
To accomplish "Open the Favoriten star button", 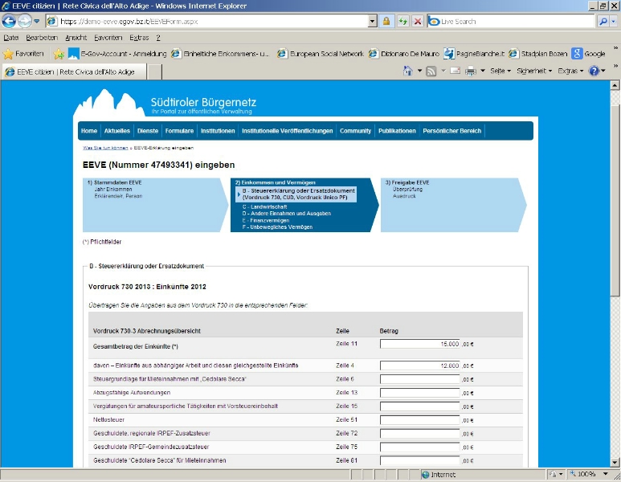I will pos(23,54).
